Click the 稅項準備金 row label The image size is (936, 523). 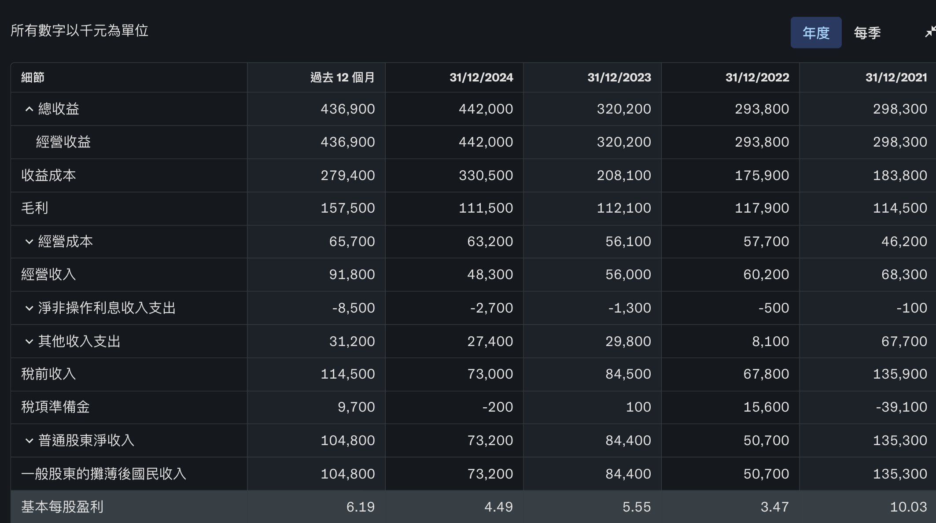pyautogui.click(x=55, y=407)
